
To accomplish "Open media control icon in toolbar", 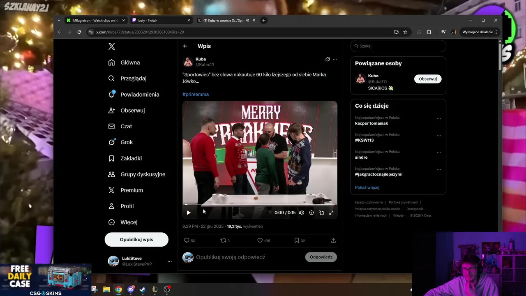I will pos(443,32).
